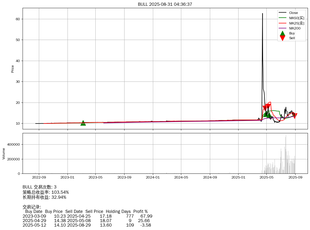Click the 策略总收益率 103.54% text line
The height and width of the screenshot is (230, 310).
(46, 192)
